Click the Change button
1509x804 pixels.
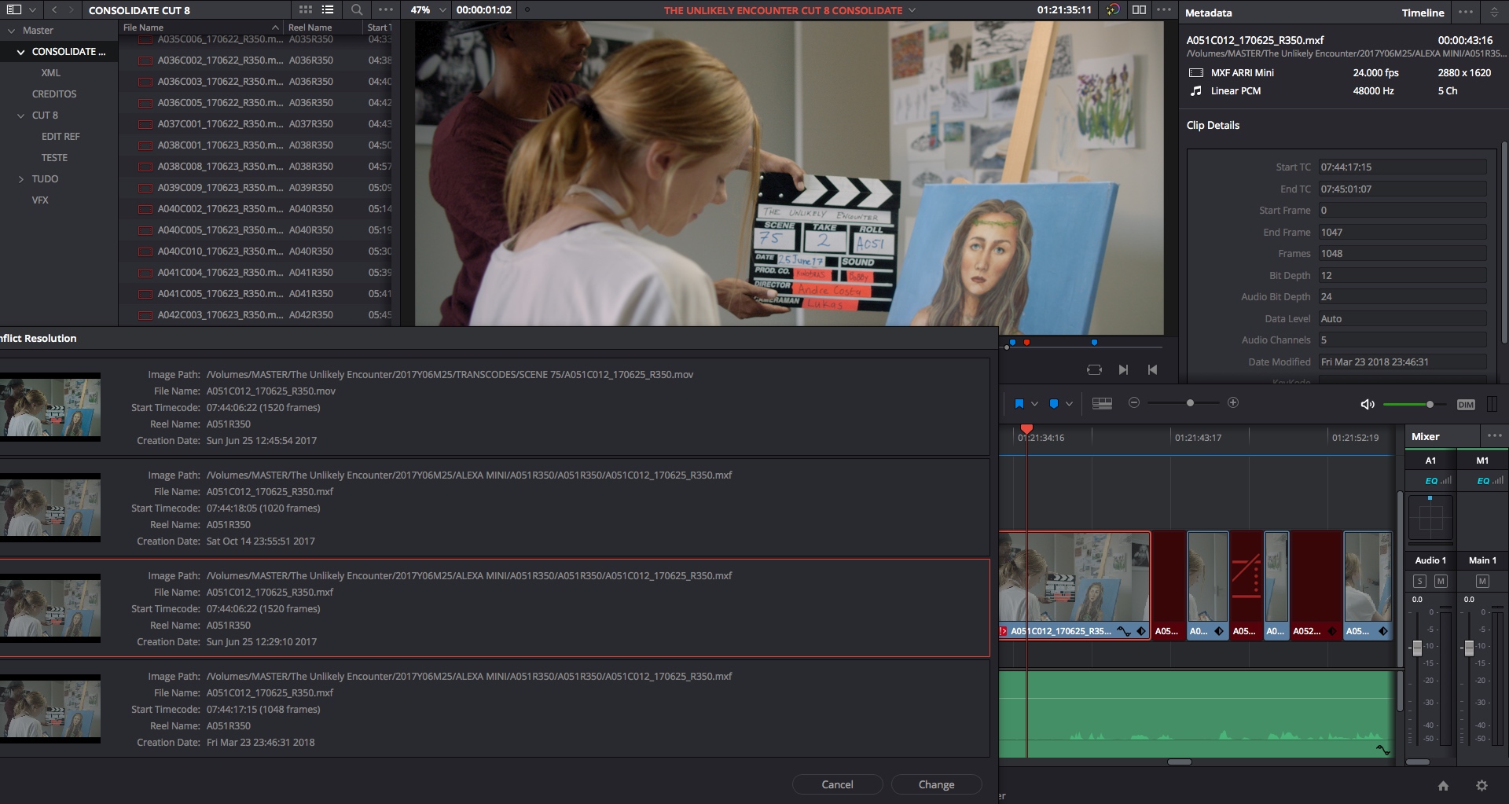936,784
